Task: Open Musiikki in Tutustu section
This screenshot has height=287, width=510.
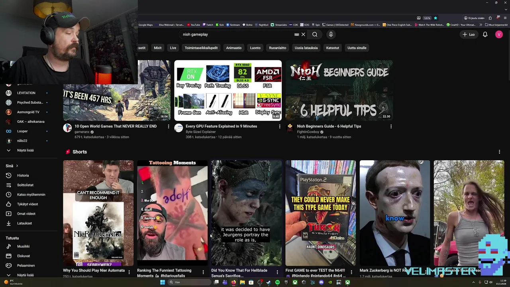Action: (28, 246)
